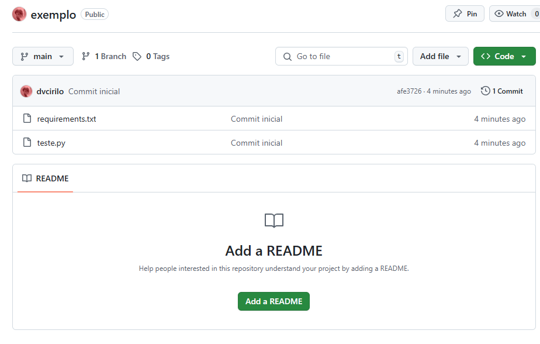The height and width of the screenshot is (344, 540).
Task: Click the dvcirilo avatar in commit row
Action: pyautogui.click(x=26, y=91)
